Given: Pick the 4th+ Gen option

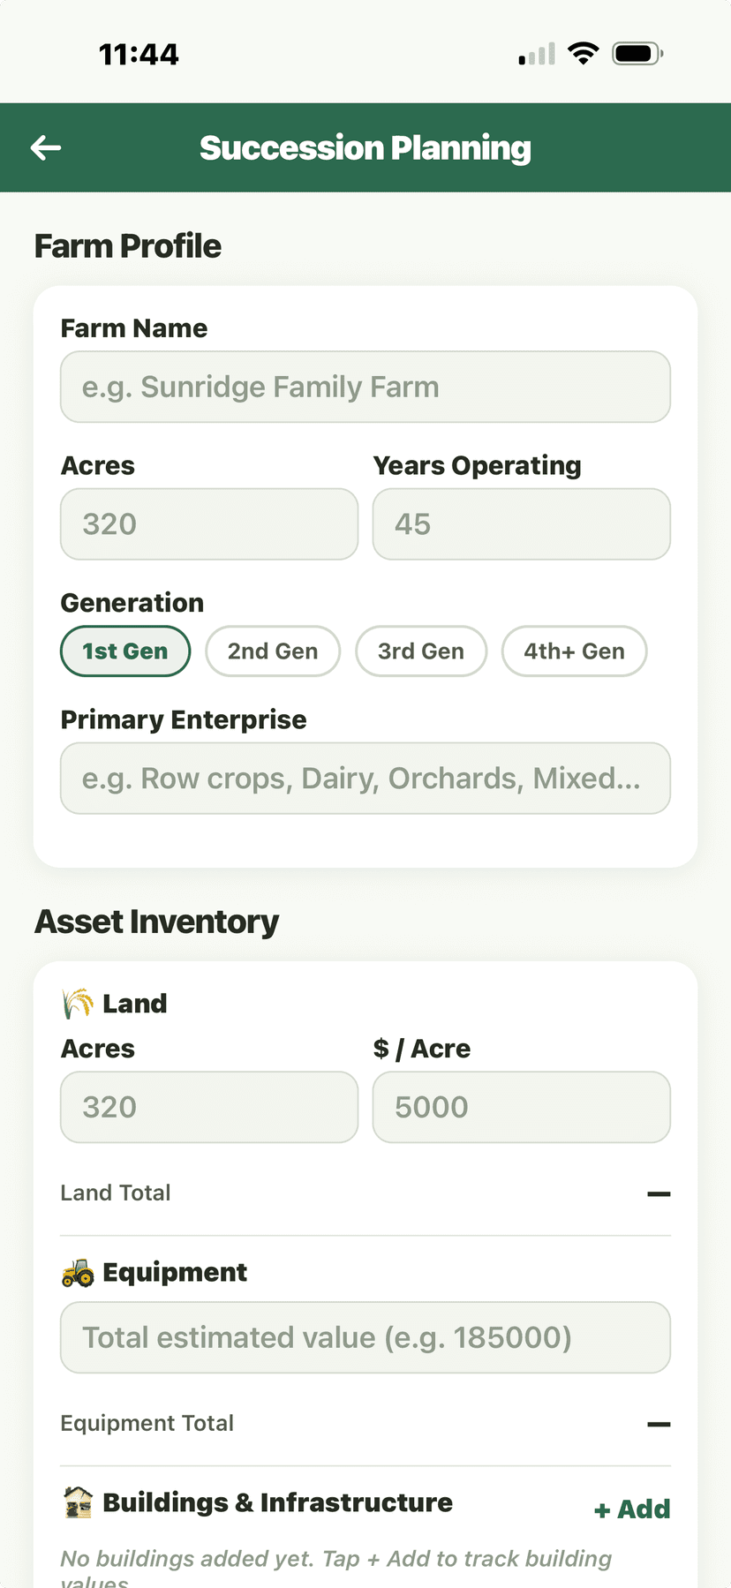Looking at the screenshot, I should click(x=574, y=651).
